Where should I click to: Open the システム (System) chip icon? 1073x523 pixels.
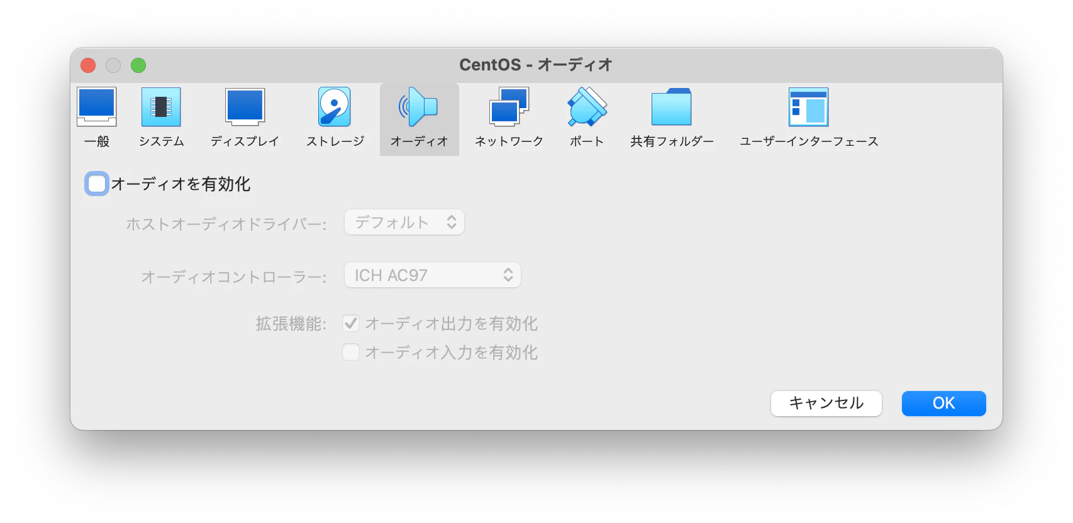click(x=161, y=107)
